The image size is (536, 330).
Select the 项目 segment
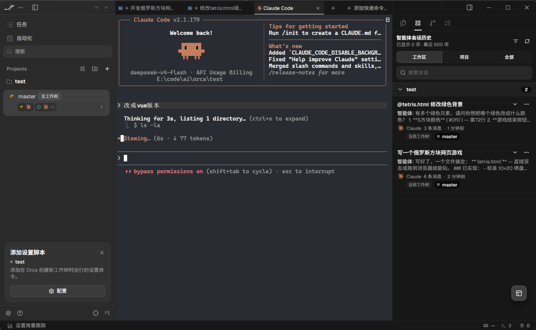[464, 57]
